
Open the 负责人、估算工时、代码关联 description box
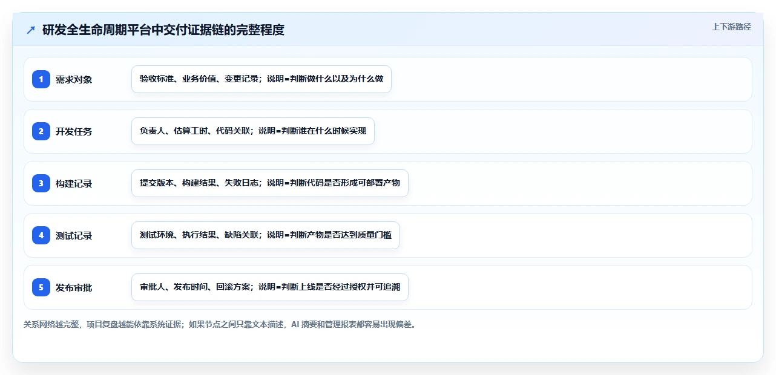253,131
